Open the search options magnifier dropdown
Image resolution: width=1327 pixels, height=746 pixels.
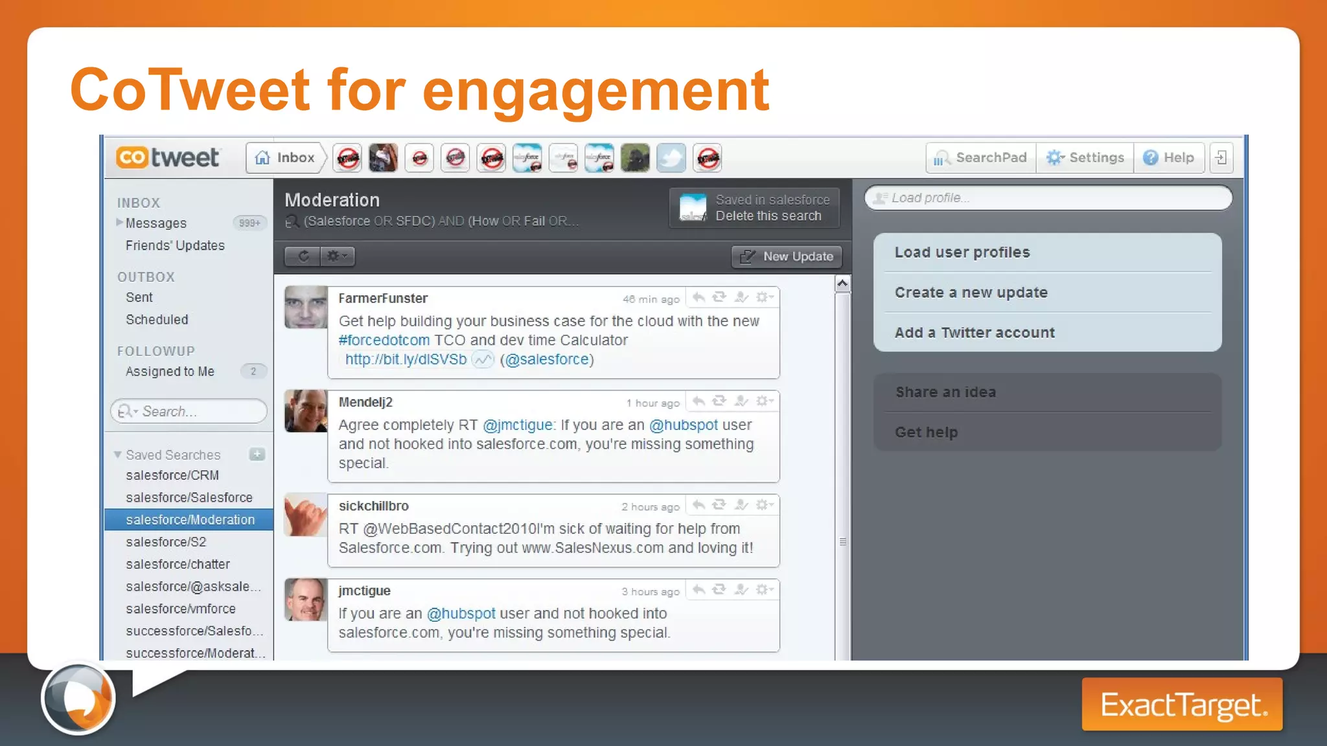point(127,411)
